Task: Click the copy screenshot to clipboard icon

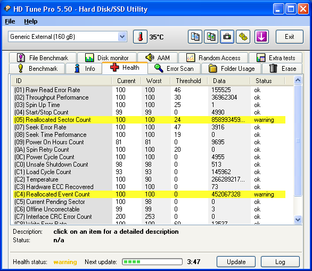Action: tap(211, 37)
